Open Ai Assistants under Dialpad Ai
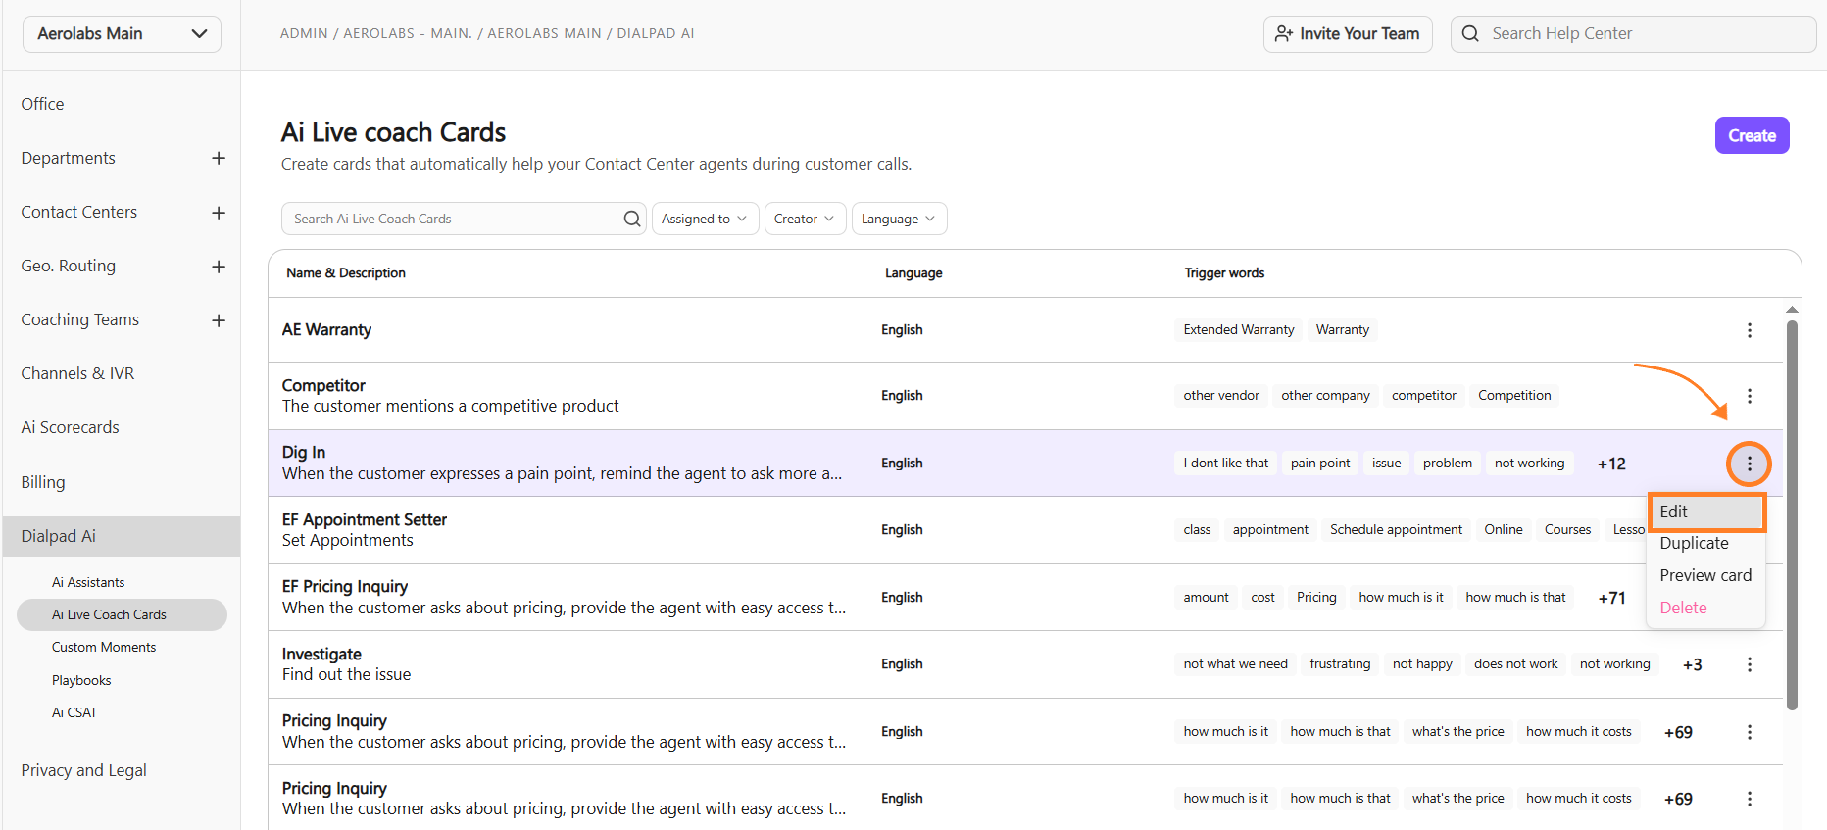The height and width of the screenshot is (830, 1827). click(x=88, y=582)
